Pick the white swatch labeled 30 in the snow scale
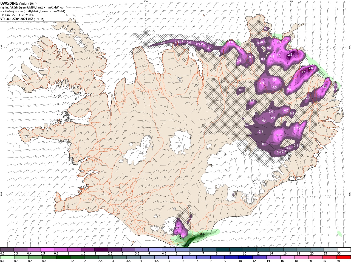Viewport: 351px width, 263px height. 344,250
